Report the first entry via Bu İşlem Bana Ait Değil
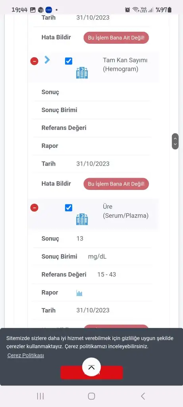The width and height of the screenshot is (183, 407). pos(116,38)
